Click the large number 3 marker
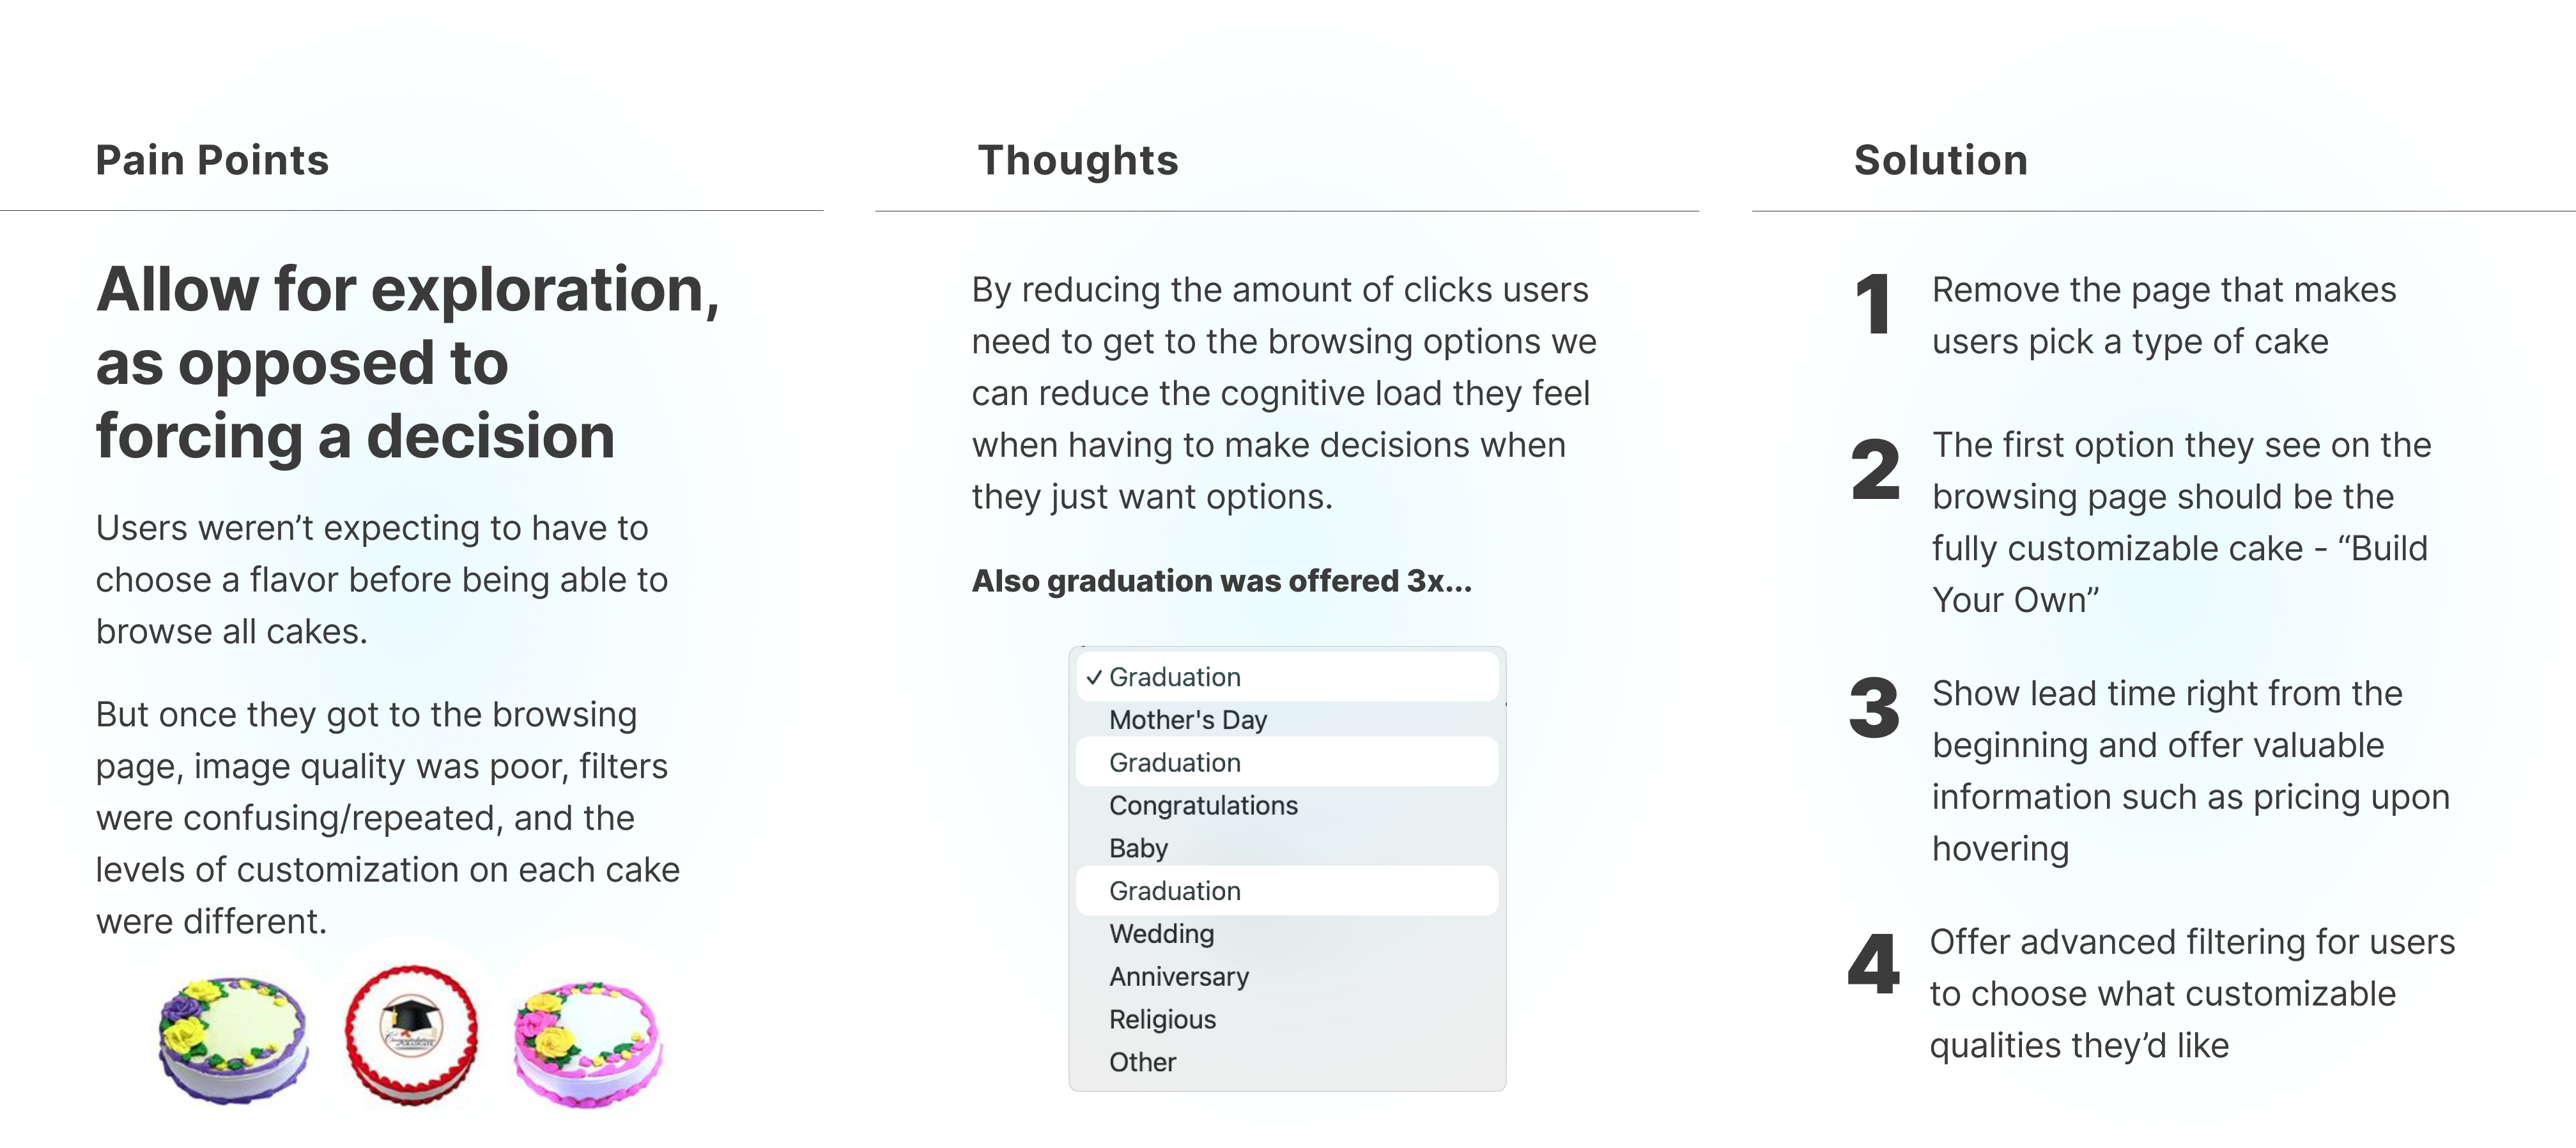The width and height of the screenshot is (2576, 1148). coord(1874,708)
